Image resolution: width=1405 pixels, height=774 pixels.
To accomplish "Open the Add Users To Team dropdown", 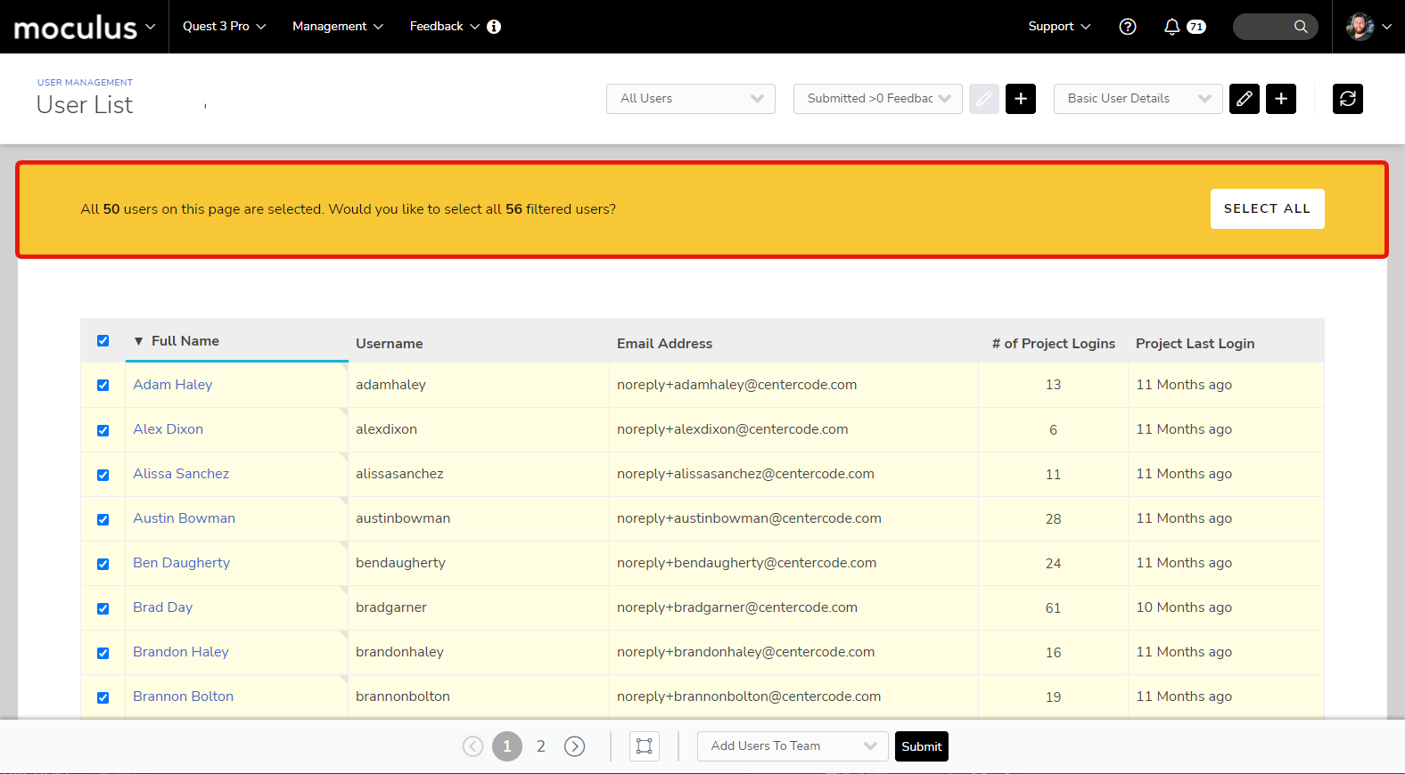I will [793, 746].
